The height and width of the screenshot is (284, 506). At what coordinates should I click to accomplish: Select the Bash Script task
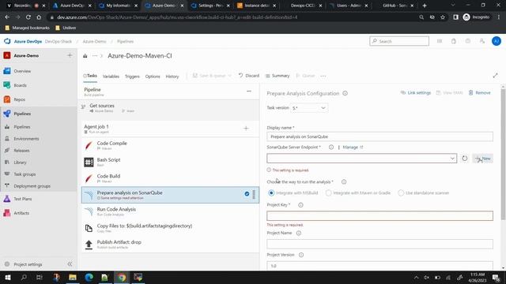coord(170,162)
